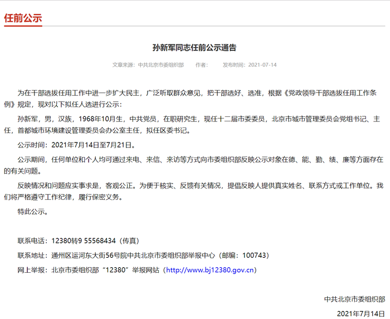Click the paragraph starting 反映情况和问题应实事求是

[x=194, y=192]
